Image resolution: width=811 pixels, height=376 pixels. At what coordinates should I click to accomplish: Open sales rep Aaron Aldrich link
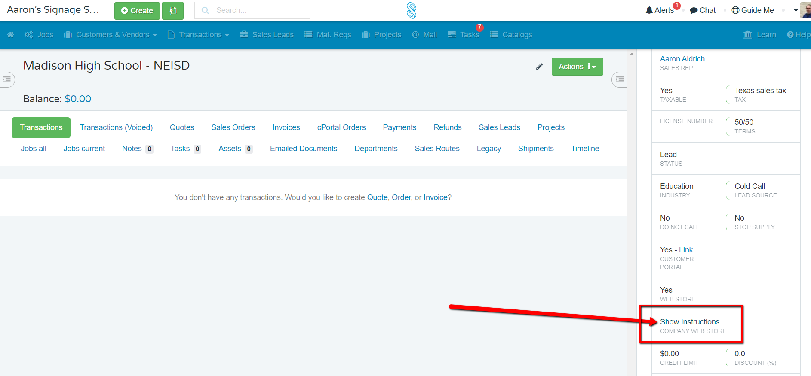682,59
